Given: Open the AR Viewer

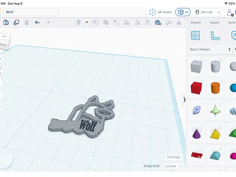Looking at the screenshot, I should pyautogui.click(x=160, y=12).
